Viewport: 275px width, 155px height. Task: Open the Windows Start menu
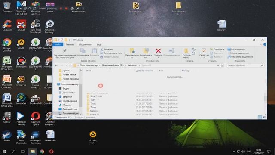point(5,152)
